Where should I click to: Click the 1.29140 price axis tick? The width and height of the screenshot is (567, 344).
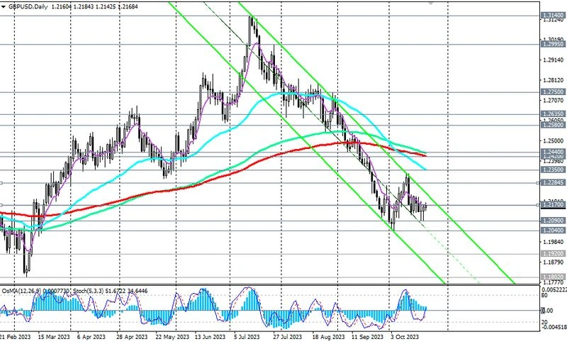click(554, 60)
